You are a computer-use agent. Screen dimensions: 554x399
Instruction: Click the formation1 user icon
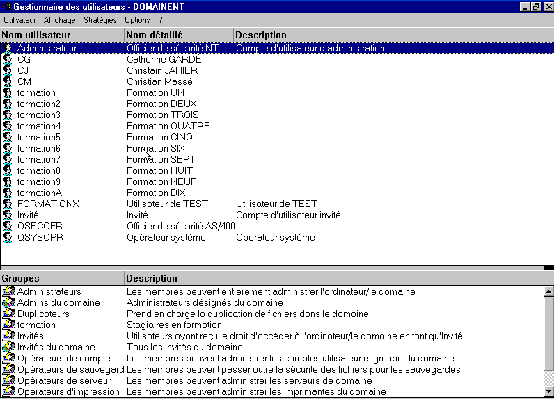pos(8,92)
